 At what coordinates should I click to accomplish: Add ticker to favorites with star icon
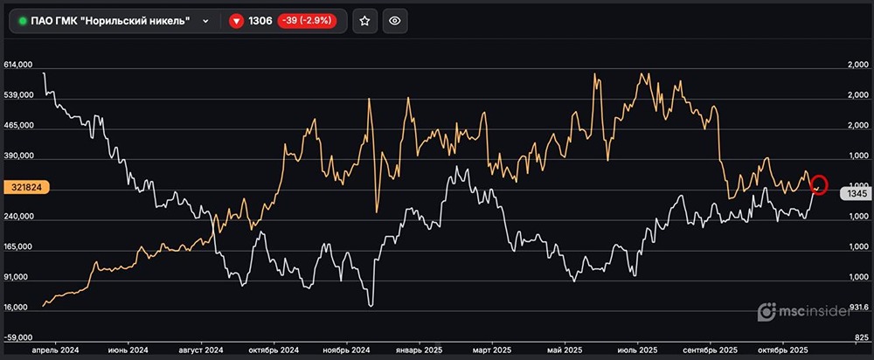[364, 21]
